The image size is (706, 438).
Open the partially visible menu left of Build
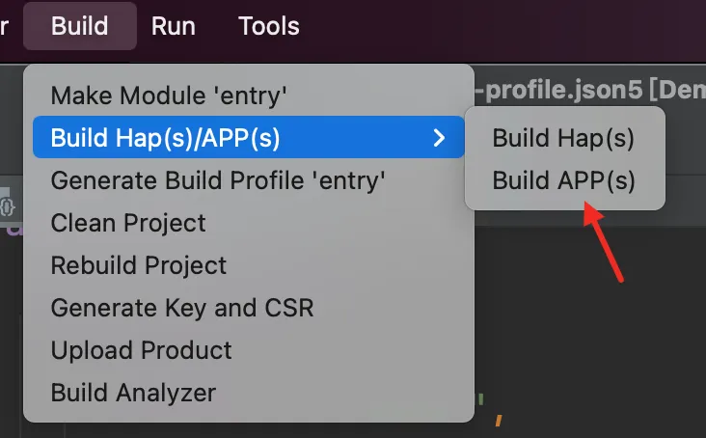4,26
